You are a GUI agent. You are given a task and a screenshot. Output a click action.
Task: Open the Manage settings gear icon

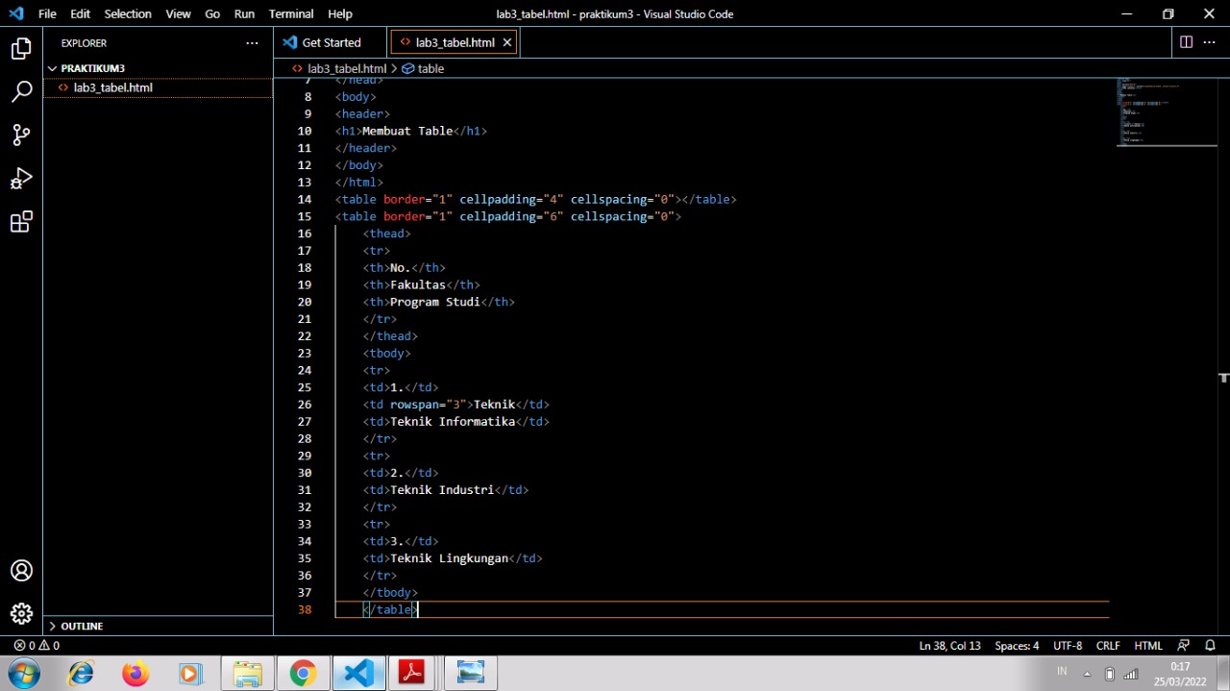[x=21, y=613]
